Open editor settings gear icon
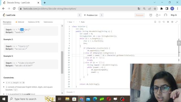Image resolution: width=181 pixels, height=102 pixels. 172,22
